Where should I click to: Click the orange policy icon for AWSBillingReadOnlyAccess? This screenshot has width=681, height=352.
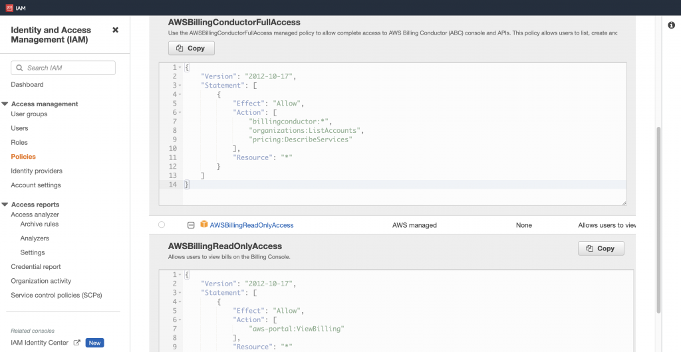tap(204, 224)
